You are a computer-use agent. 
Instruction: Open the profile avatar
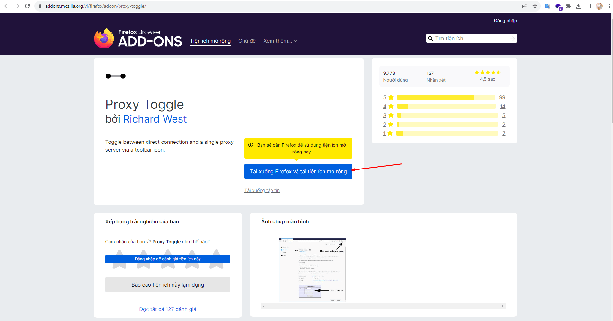click(x=599, y=6)
